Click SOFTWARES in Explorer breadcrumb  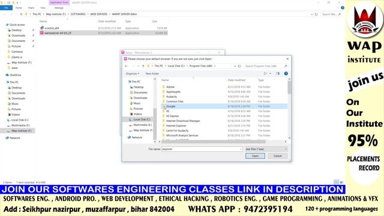(x=78, y=14)
